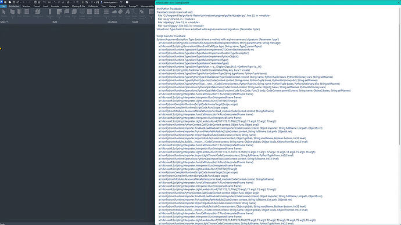
Task: Click the NewTypeMaker.CreateNewType stack line
Action: click(x=194, y=63)
